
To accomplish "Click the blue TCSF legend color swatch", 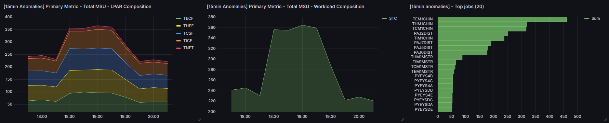I will [x=179, y=33].
